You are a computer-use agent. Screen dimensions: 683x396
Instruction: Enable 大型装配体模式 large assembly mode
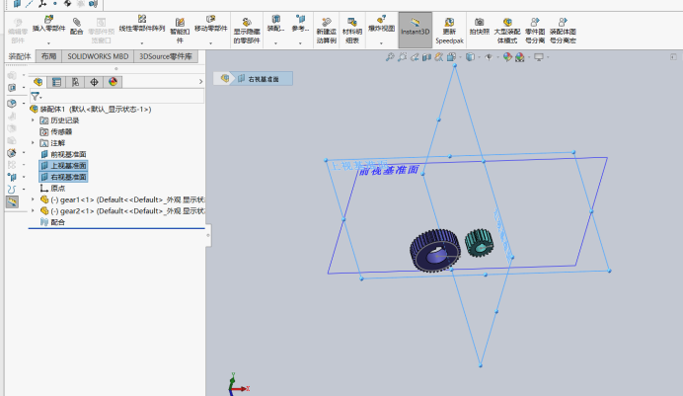[507, 30]
